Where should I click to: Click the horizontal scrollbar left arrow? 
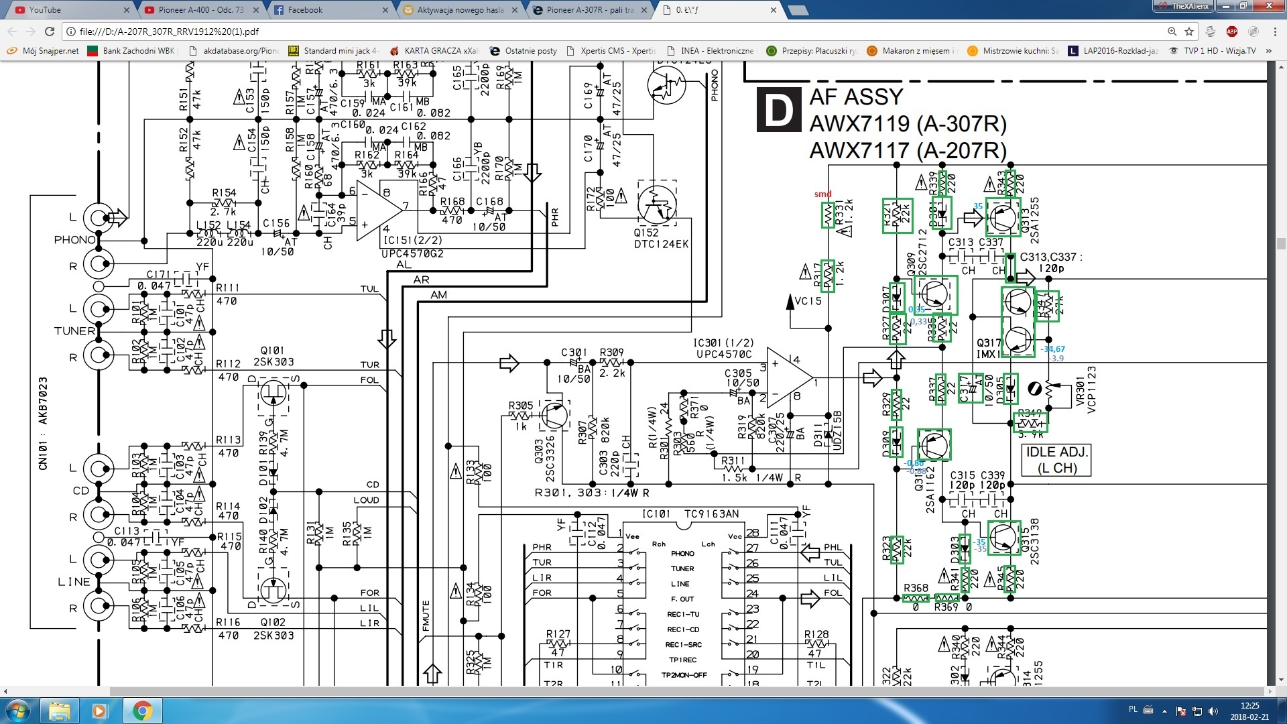(x=5, y=690)
